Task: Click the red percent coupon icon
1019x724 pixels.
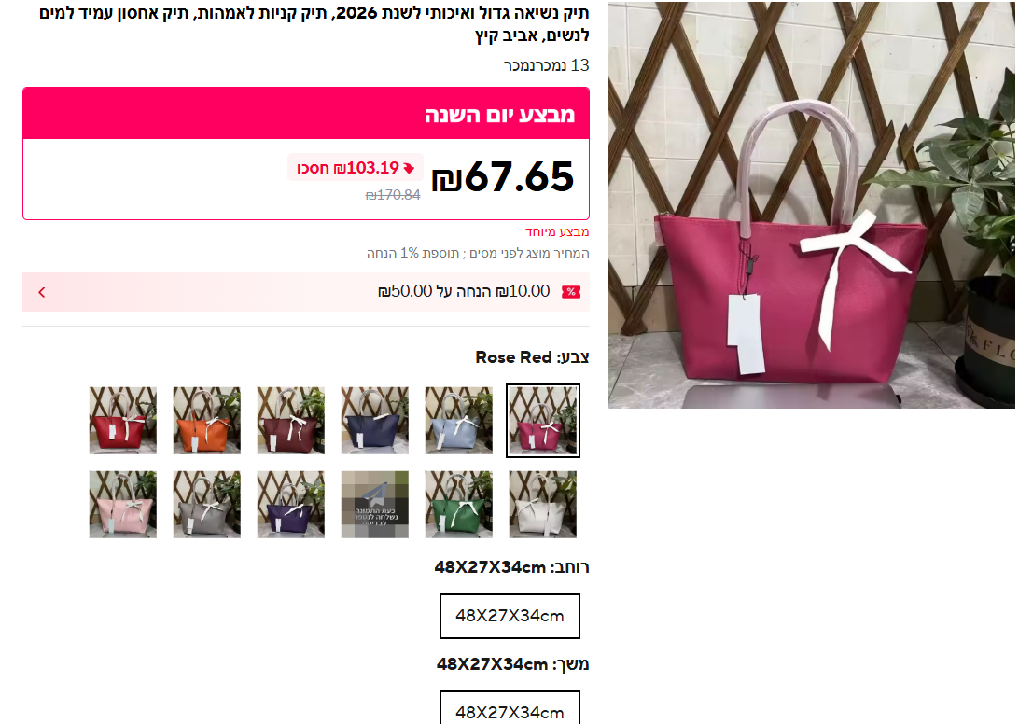Action: coord(571,292)
